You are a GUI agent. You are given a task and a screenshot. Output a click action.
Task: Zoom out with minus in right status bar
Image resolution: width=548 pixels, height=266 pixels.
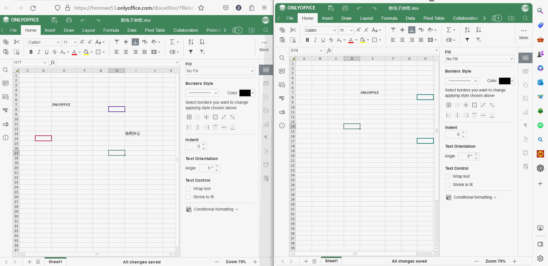click(x=476, y=261)
